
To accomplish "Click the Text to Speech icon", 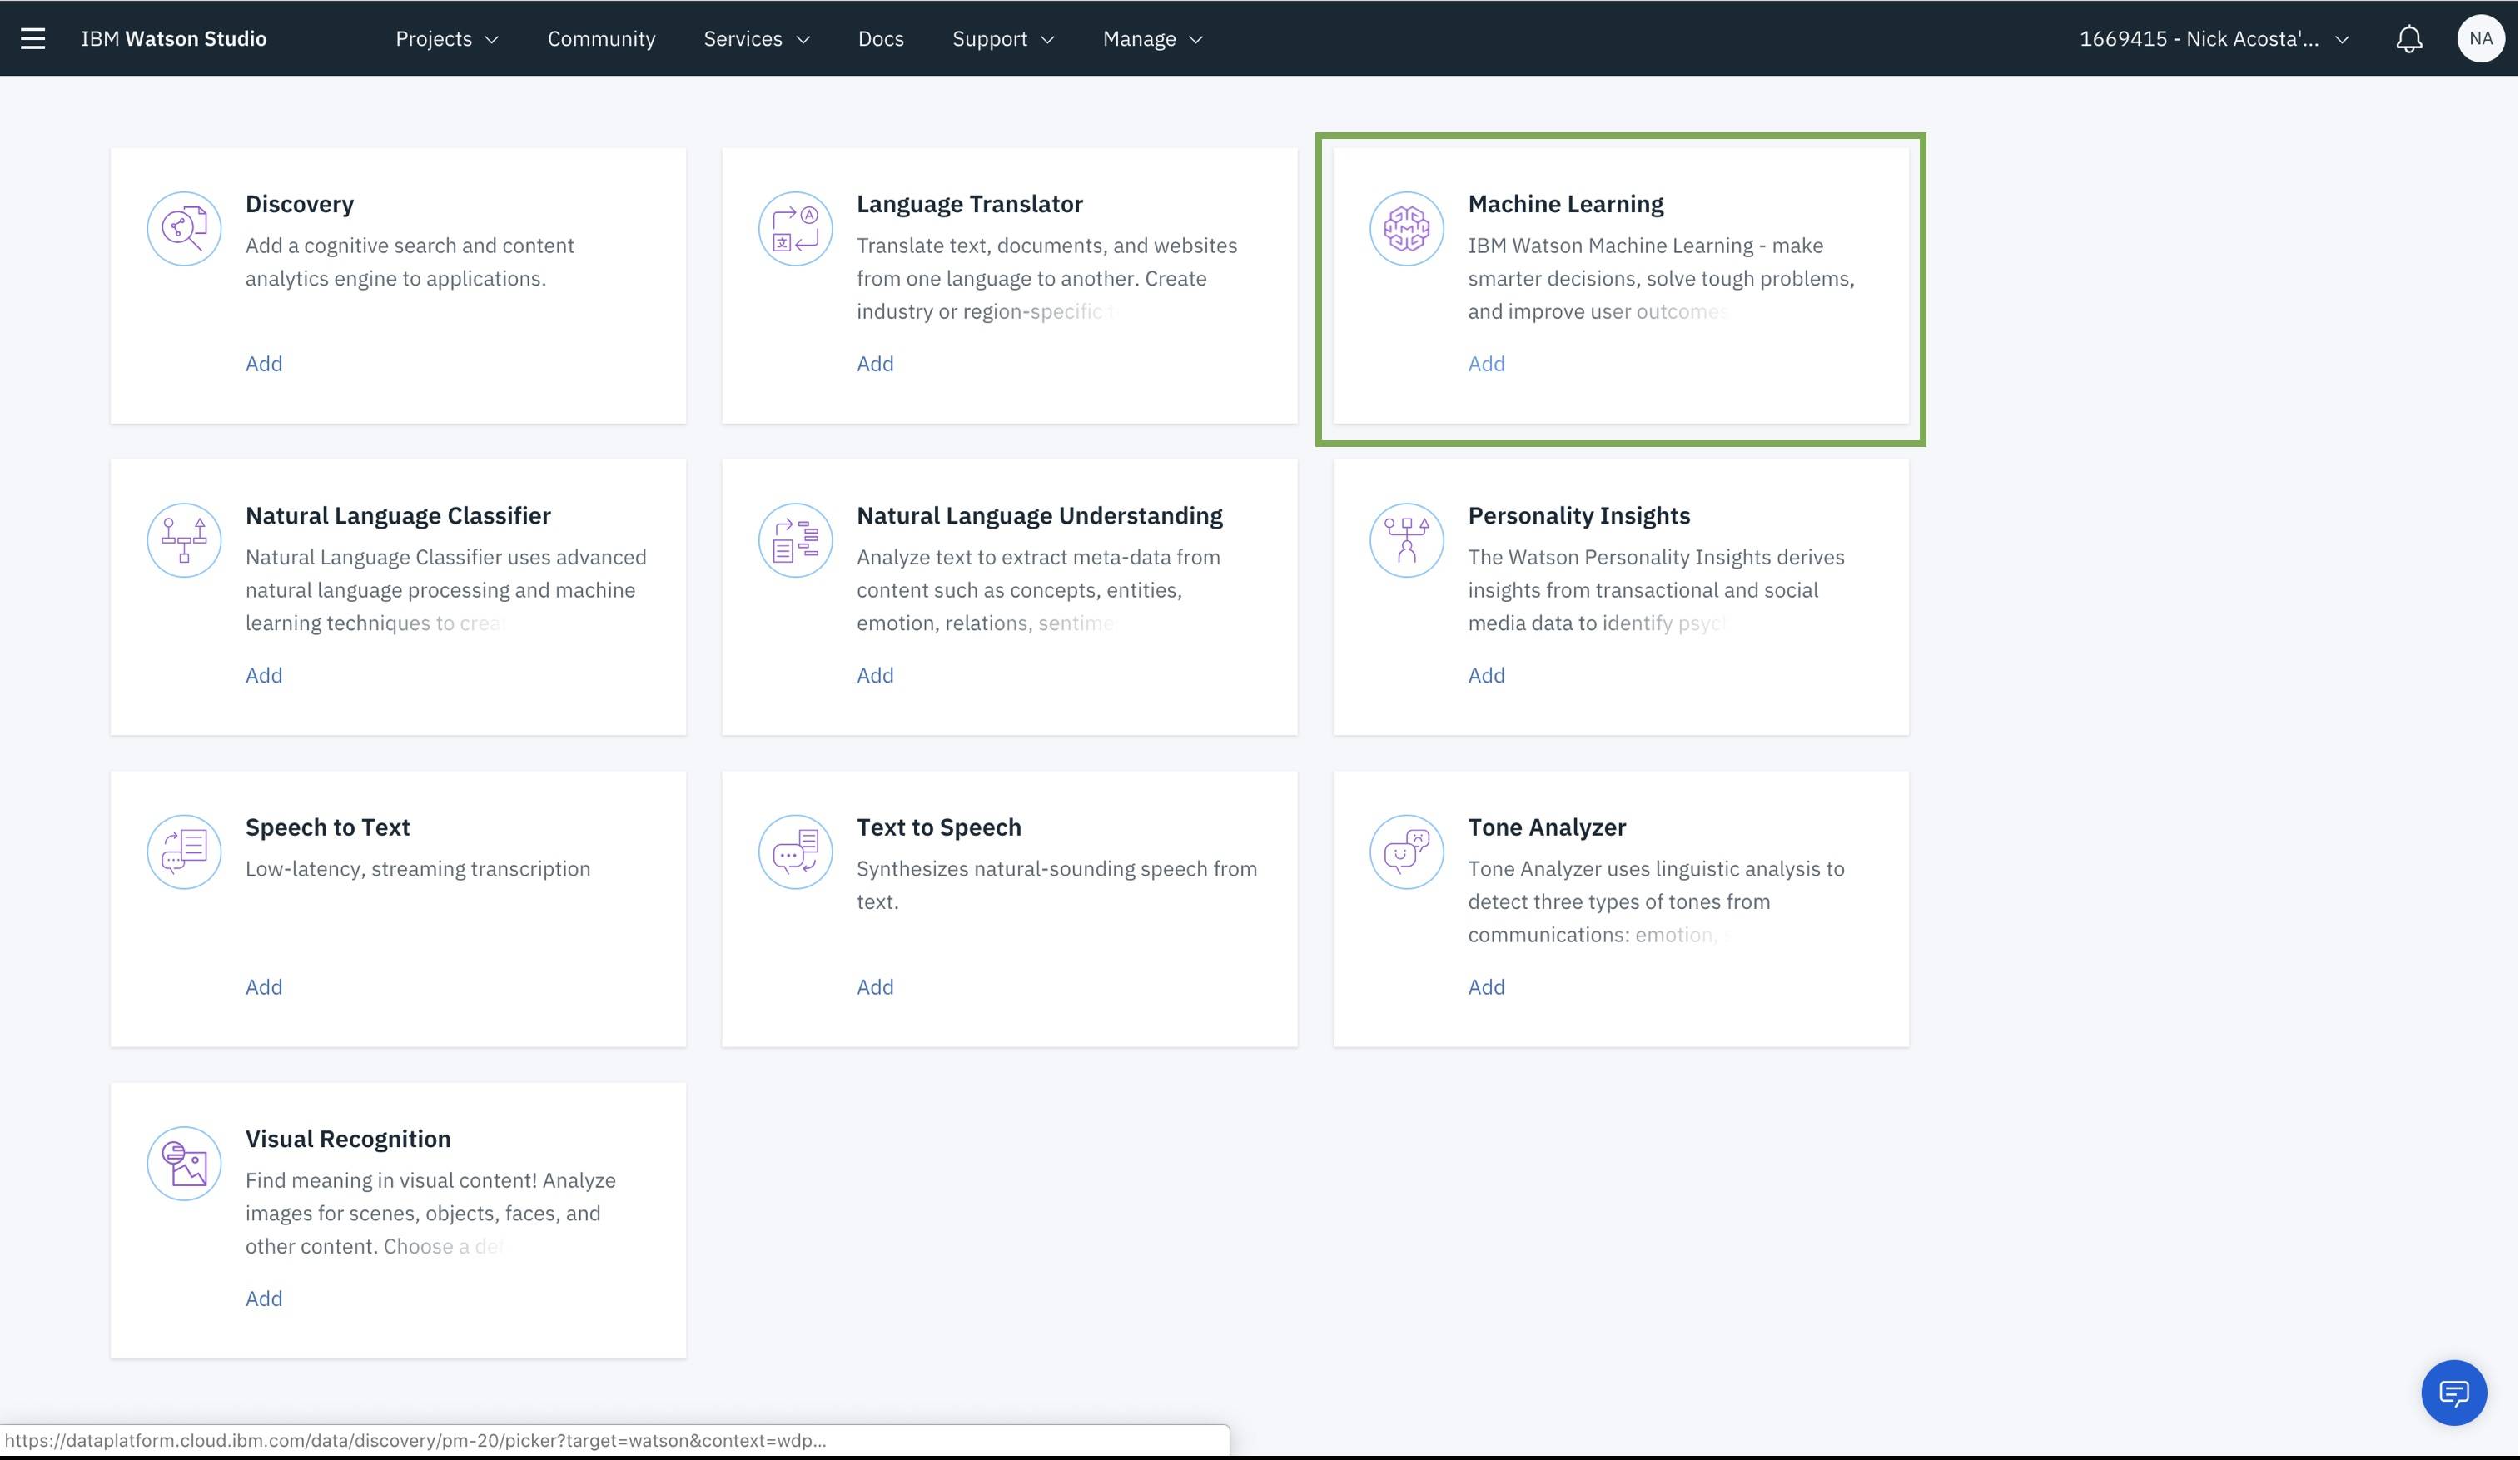I will 795,852.
